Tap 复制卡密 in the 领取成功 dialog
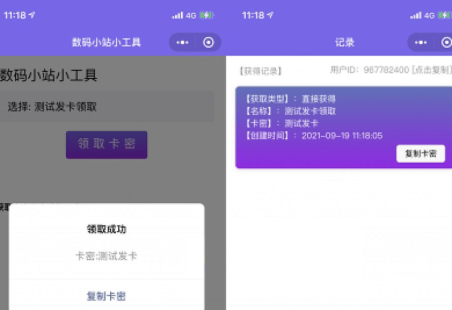Image resolution: width=452 pixels, height=310 pixels. [107, 296]
